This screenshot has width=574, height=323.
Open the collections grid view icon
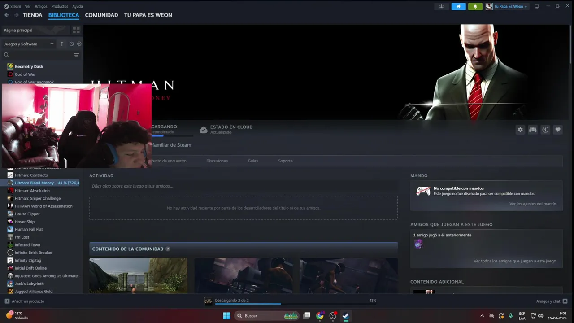(76, 30)
